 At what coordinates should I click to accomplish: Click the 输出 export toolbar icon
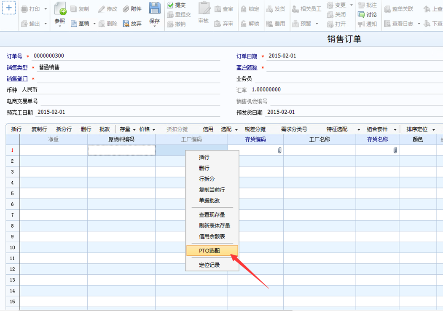tap(24, 24)
